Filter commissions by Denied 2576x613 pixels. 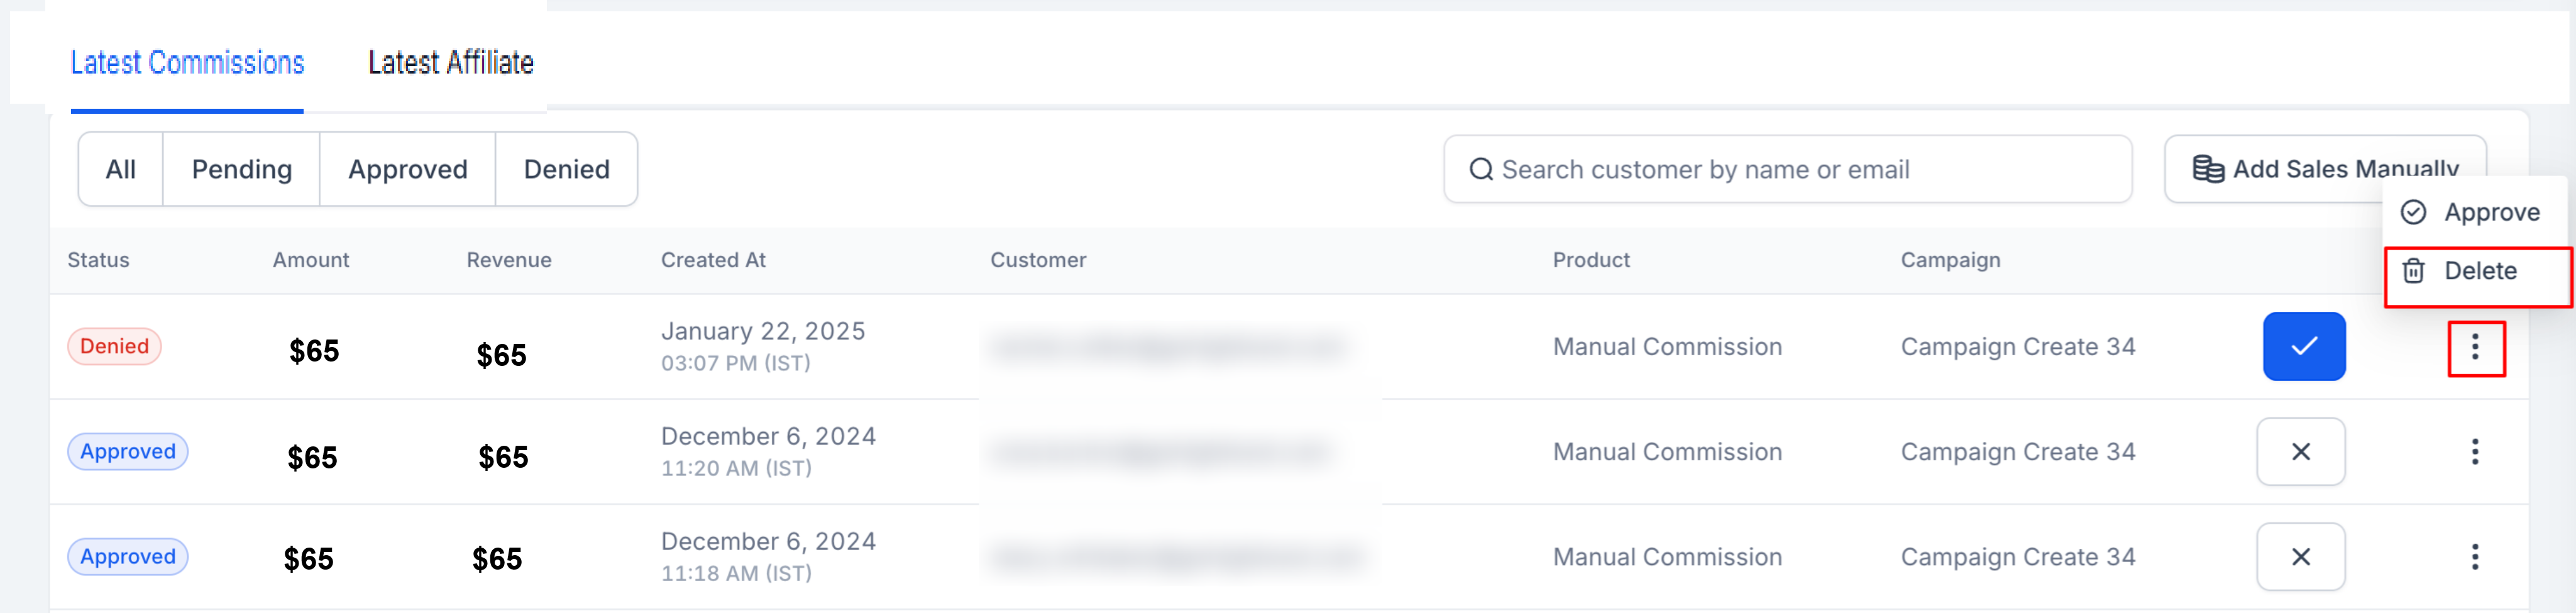tap(567, 169)
